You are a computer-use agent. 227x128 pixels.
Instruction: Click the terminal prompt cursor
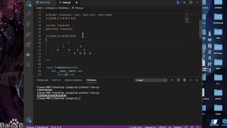(x=79, y=98)
